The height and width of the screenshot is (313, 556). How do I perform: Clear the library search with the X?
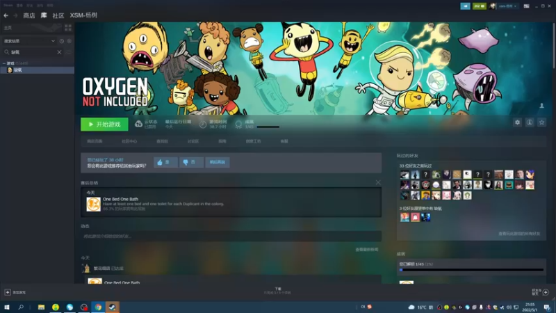(59, 52)
